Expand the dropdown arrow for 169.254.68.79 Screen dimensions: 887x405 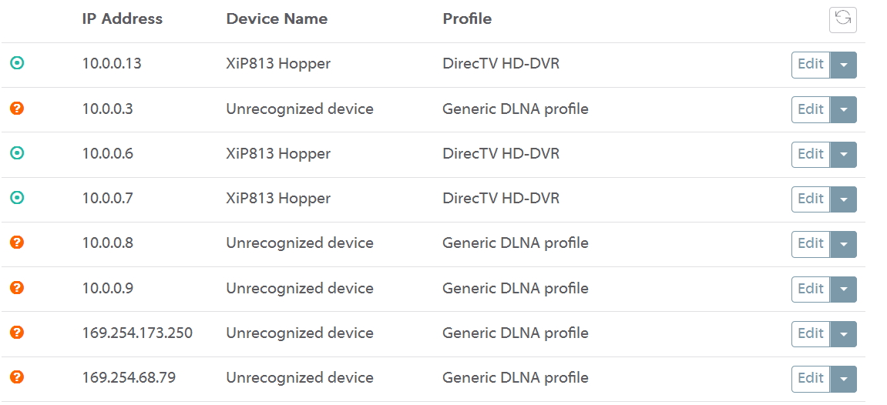(844, 379)
